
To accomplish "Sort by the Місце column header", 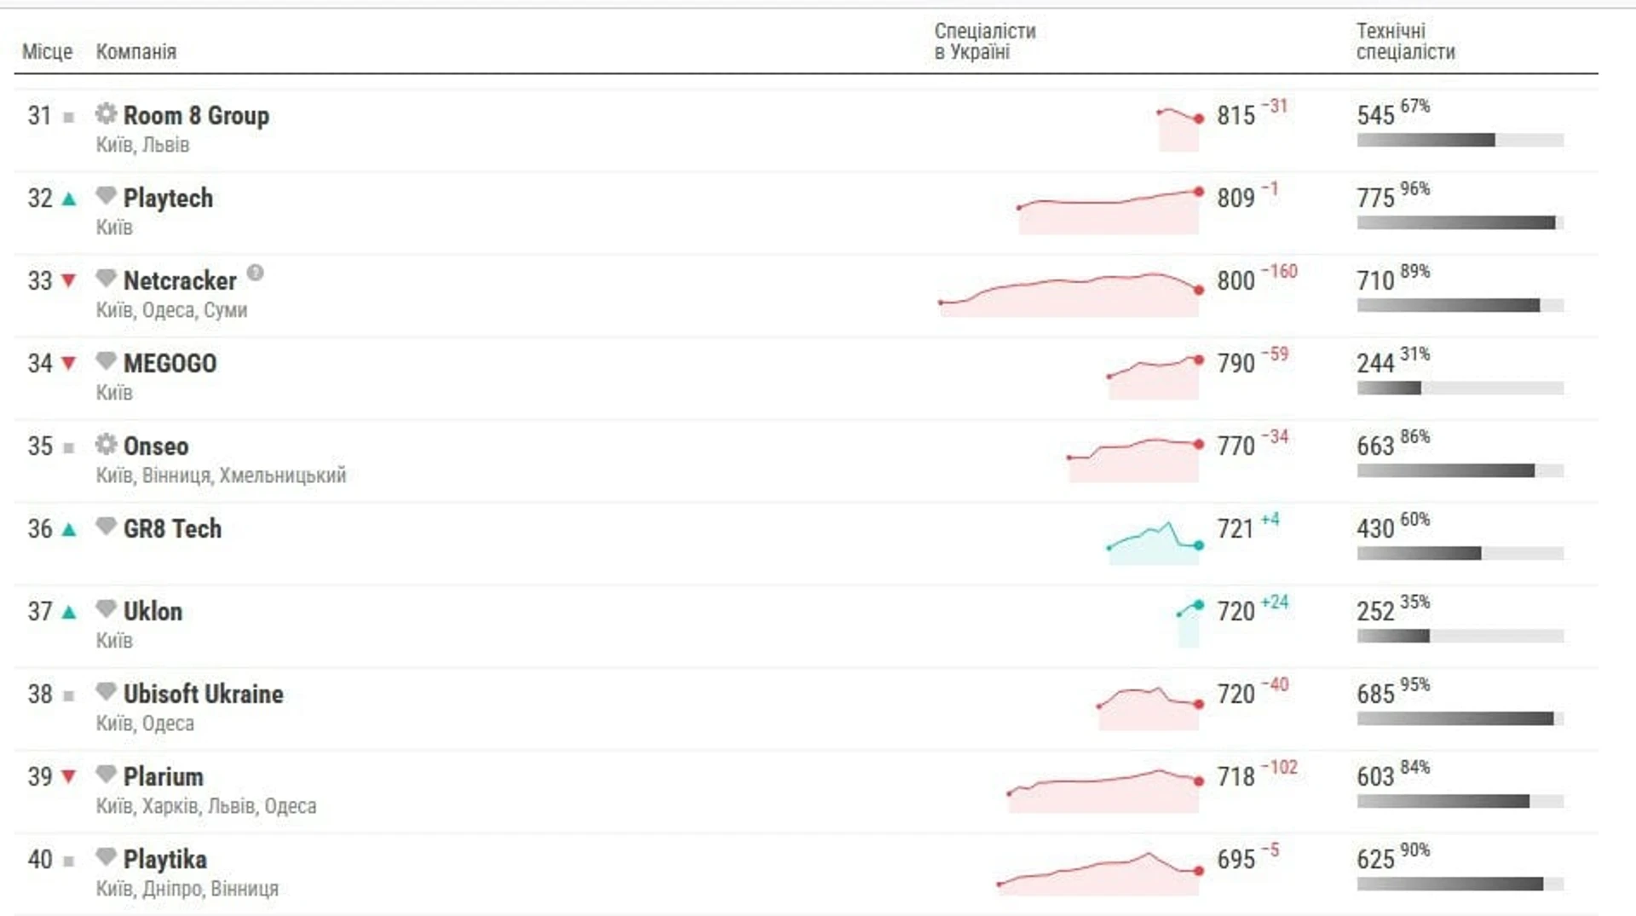I will point(47,52).
